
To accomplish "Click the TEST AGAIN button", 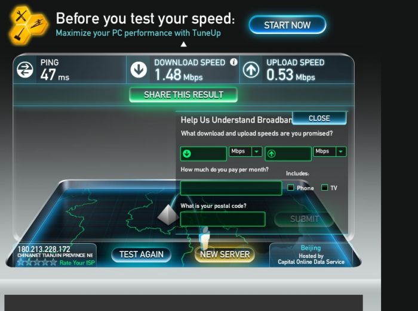I will [142, 254].
